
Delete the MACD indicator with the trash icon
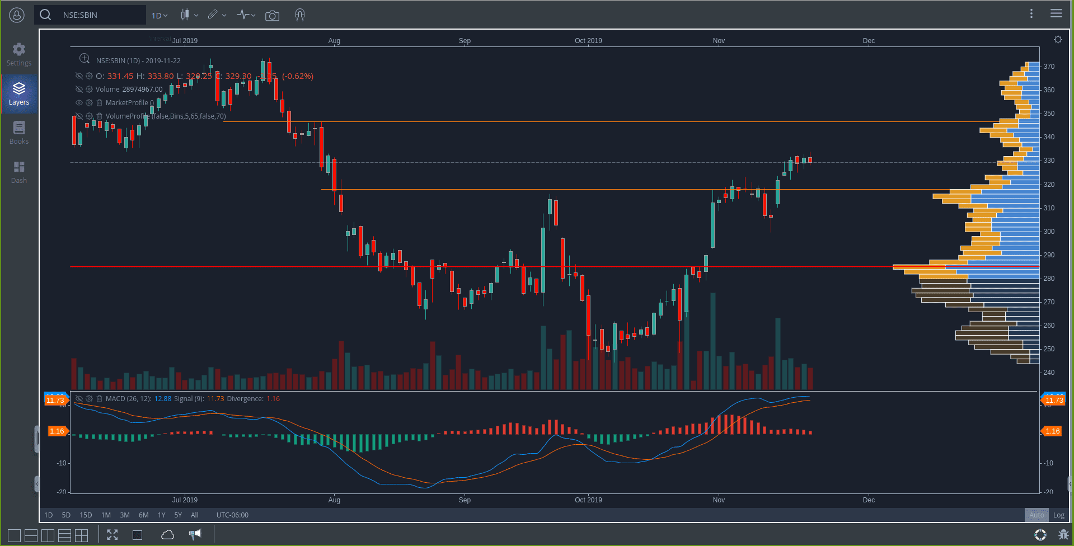point(100,398)
